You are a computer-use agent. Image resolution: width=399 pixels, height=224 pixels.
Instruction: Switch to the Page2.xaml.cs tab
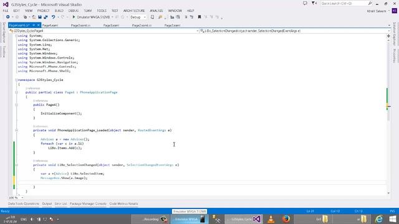[142, 26]
